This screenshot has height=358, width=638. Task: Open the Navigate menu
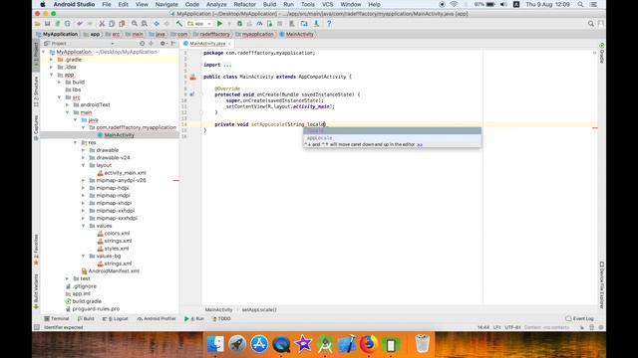click(x=166, y=4)
